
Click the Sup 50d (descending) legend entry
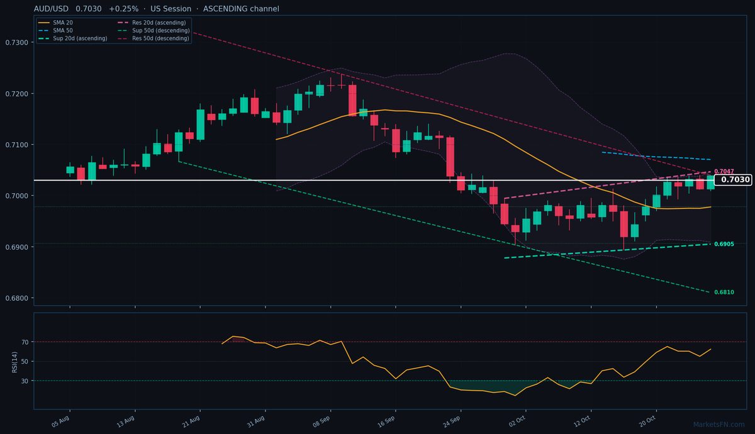point(153,30)
